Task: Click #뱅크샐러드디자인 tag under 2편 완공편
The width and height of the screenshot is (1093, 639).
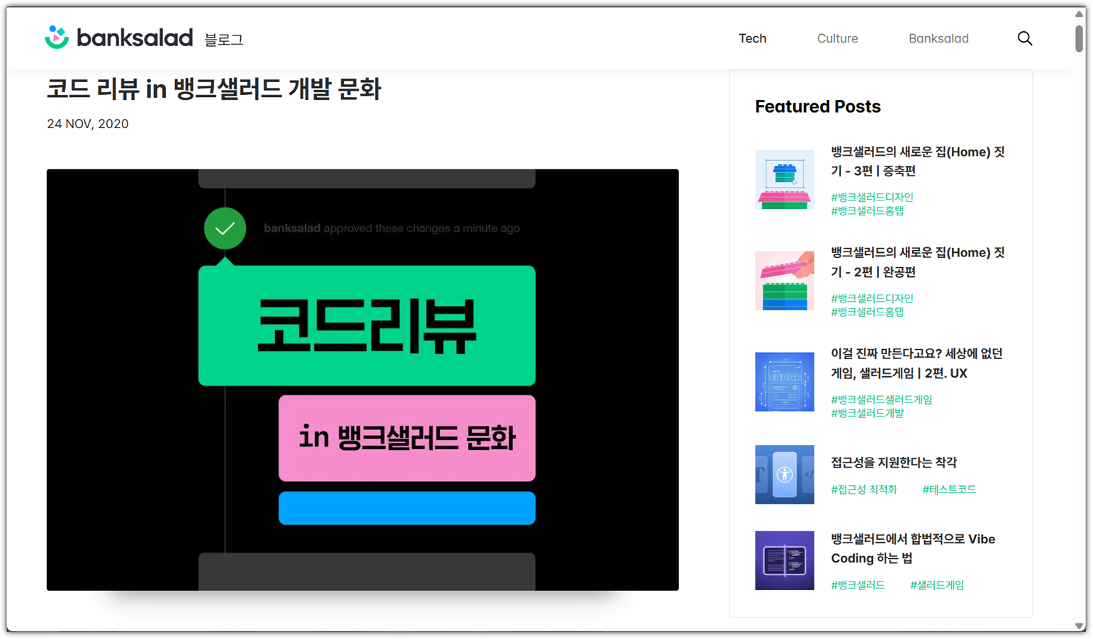Action: 872,298
